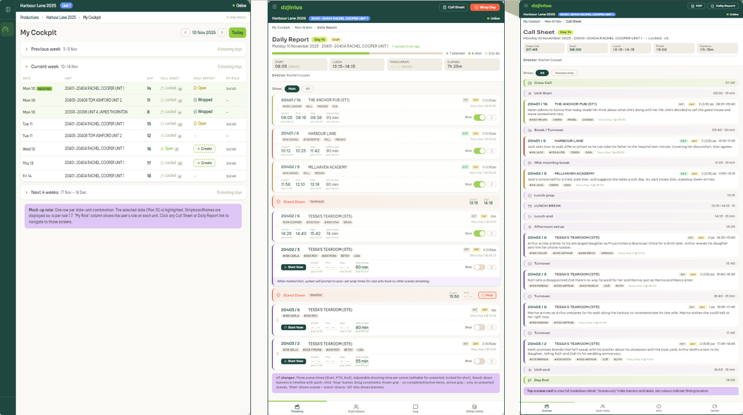Create the daily report for Wed 12
The image size is (743, 415).
coord(204,149)
